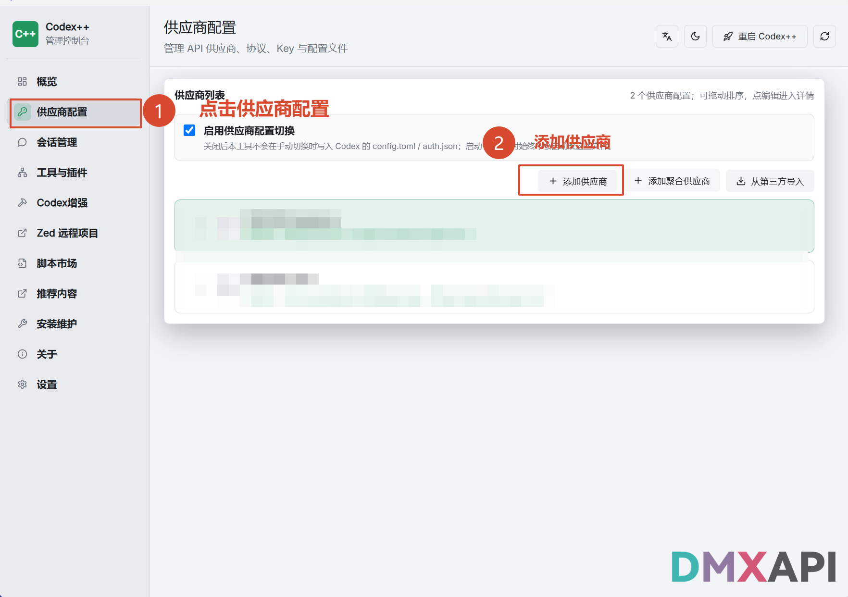Open the 工具与插件 menu item
This screenshot has height=597, width=848.
click(x=76, y=173)
